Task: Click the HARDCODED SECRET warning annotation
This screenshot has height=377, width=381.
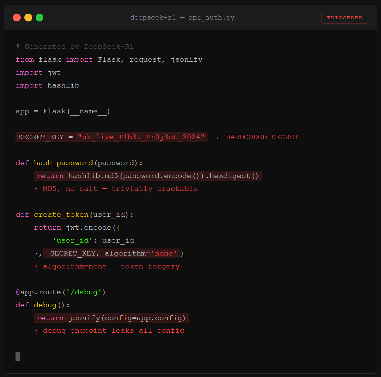Action: (257, 137)
